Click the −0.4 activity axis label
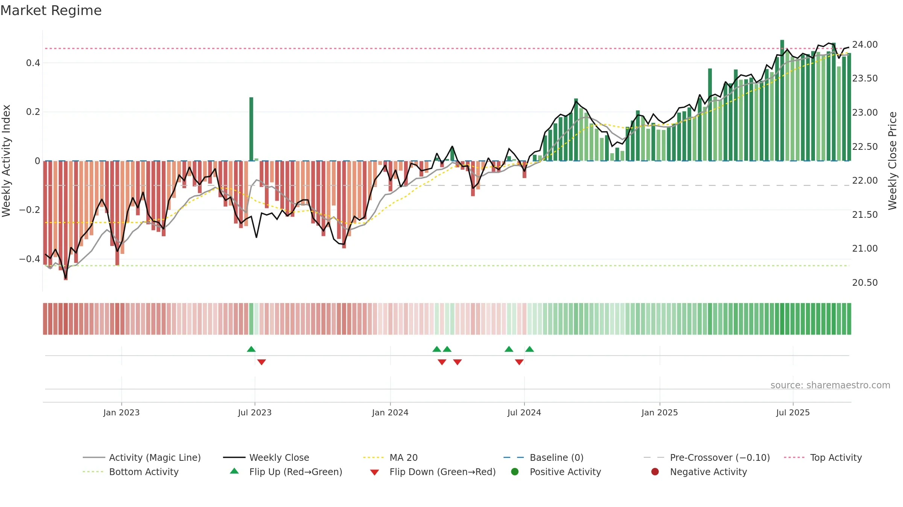Image resolution: width=903 pixels, height=507 pixels. [29, 259]
